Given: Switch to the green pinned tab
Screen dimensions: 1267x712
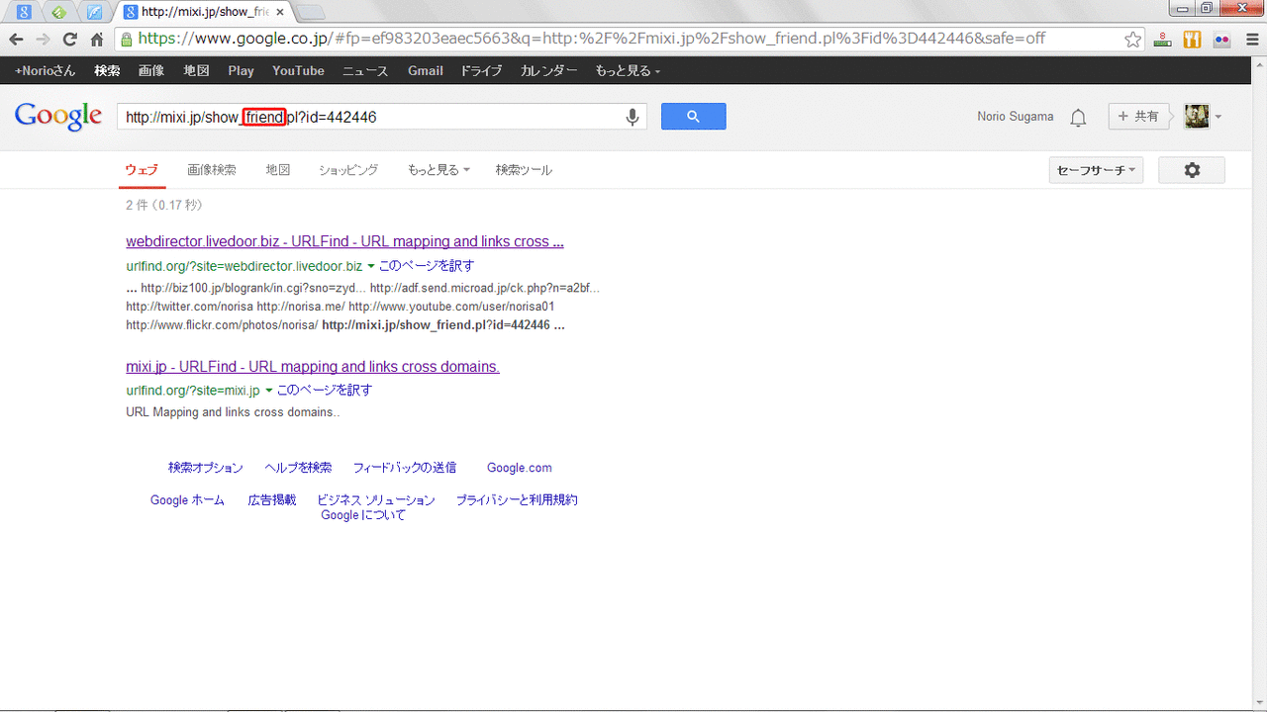Looking at the screenshot, I should coord(59,12).
